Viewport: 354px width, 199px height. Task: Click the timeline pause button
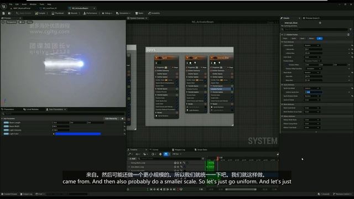164,189
